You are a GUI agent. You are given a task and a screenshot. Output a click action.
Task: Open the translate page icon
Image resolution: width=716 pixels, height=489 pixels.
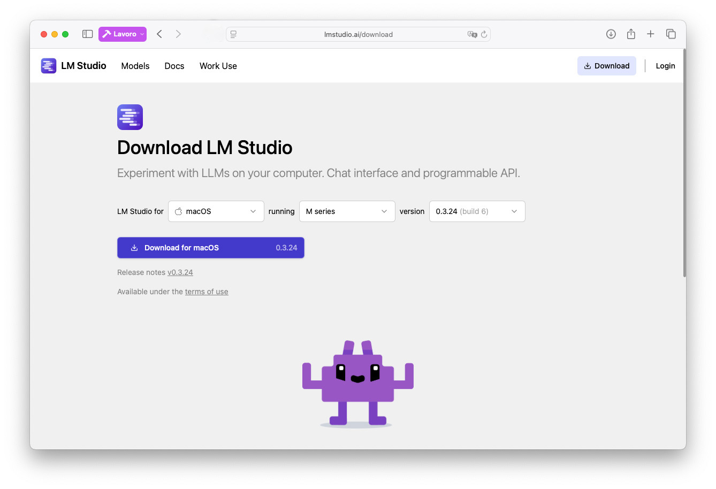[x=472, y=34]
